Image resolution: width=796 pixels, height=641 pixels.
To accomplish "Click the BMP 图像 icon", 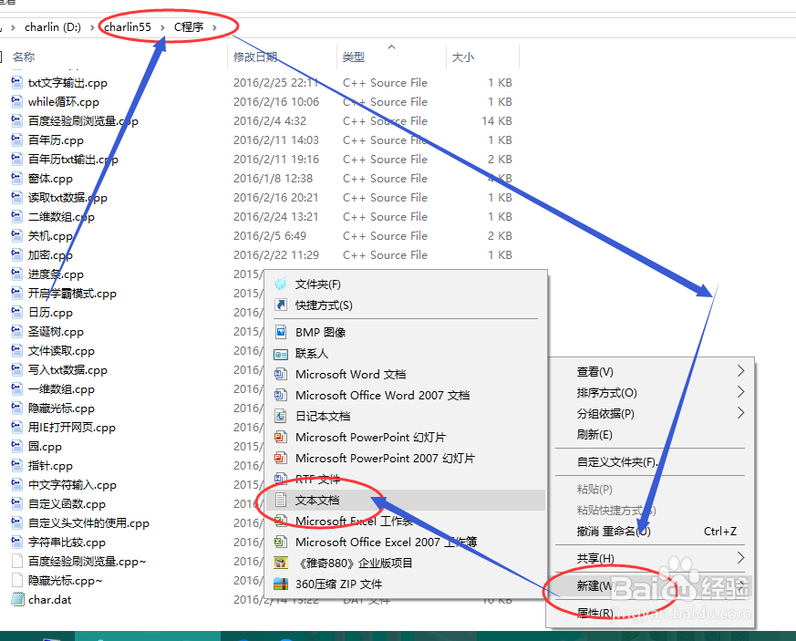I will click(281, 332).
